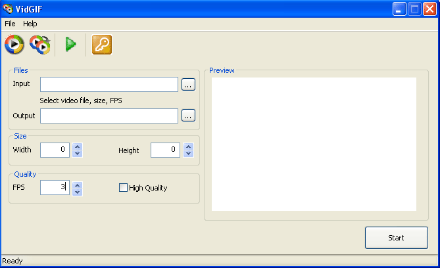The image size is (440, 268).
Task: Click the VidGIF title bar app icon
Action: coord(8,9)
